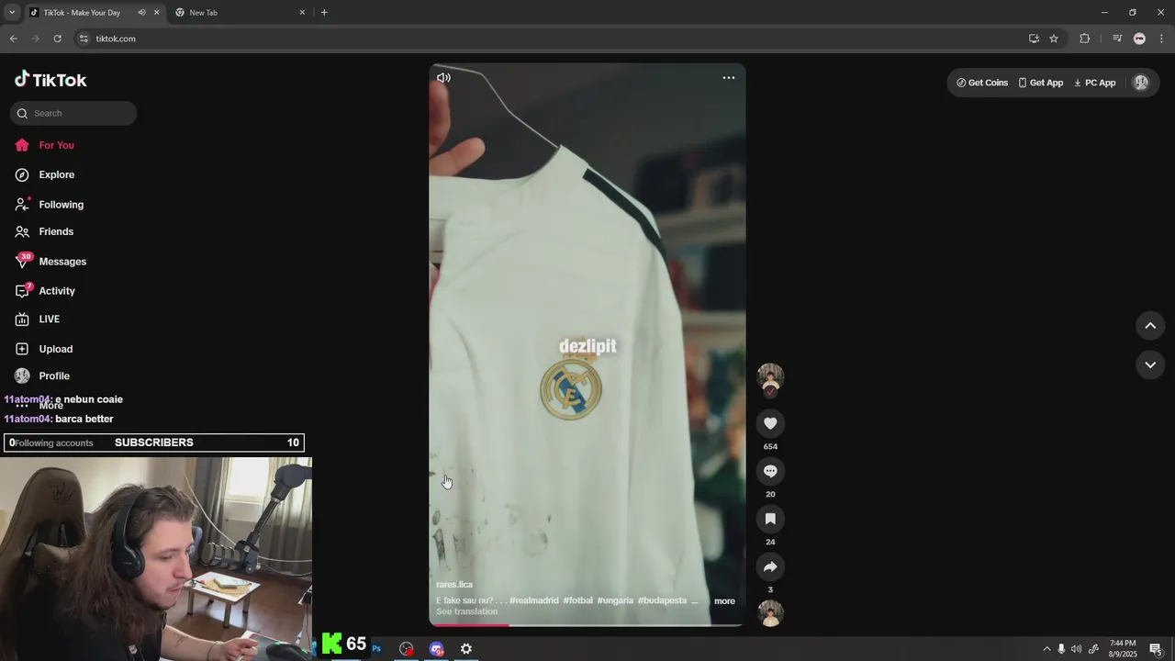Screen dimensions: 1175x661
Task: Like the video with the heart icon
Action: [x=770, y=423]
